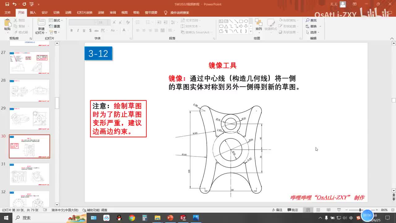
Task: Open the SolidWorks 2022 taskbar icon
Action: point(183,218)
